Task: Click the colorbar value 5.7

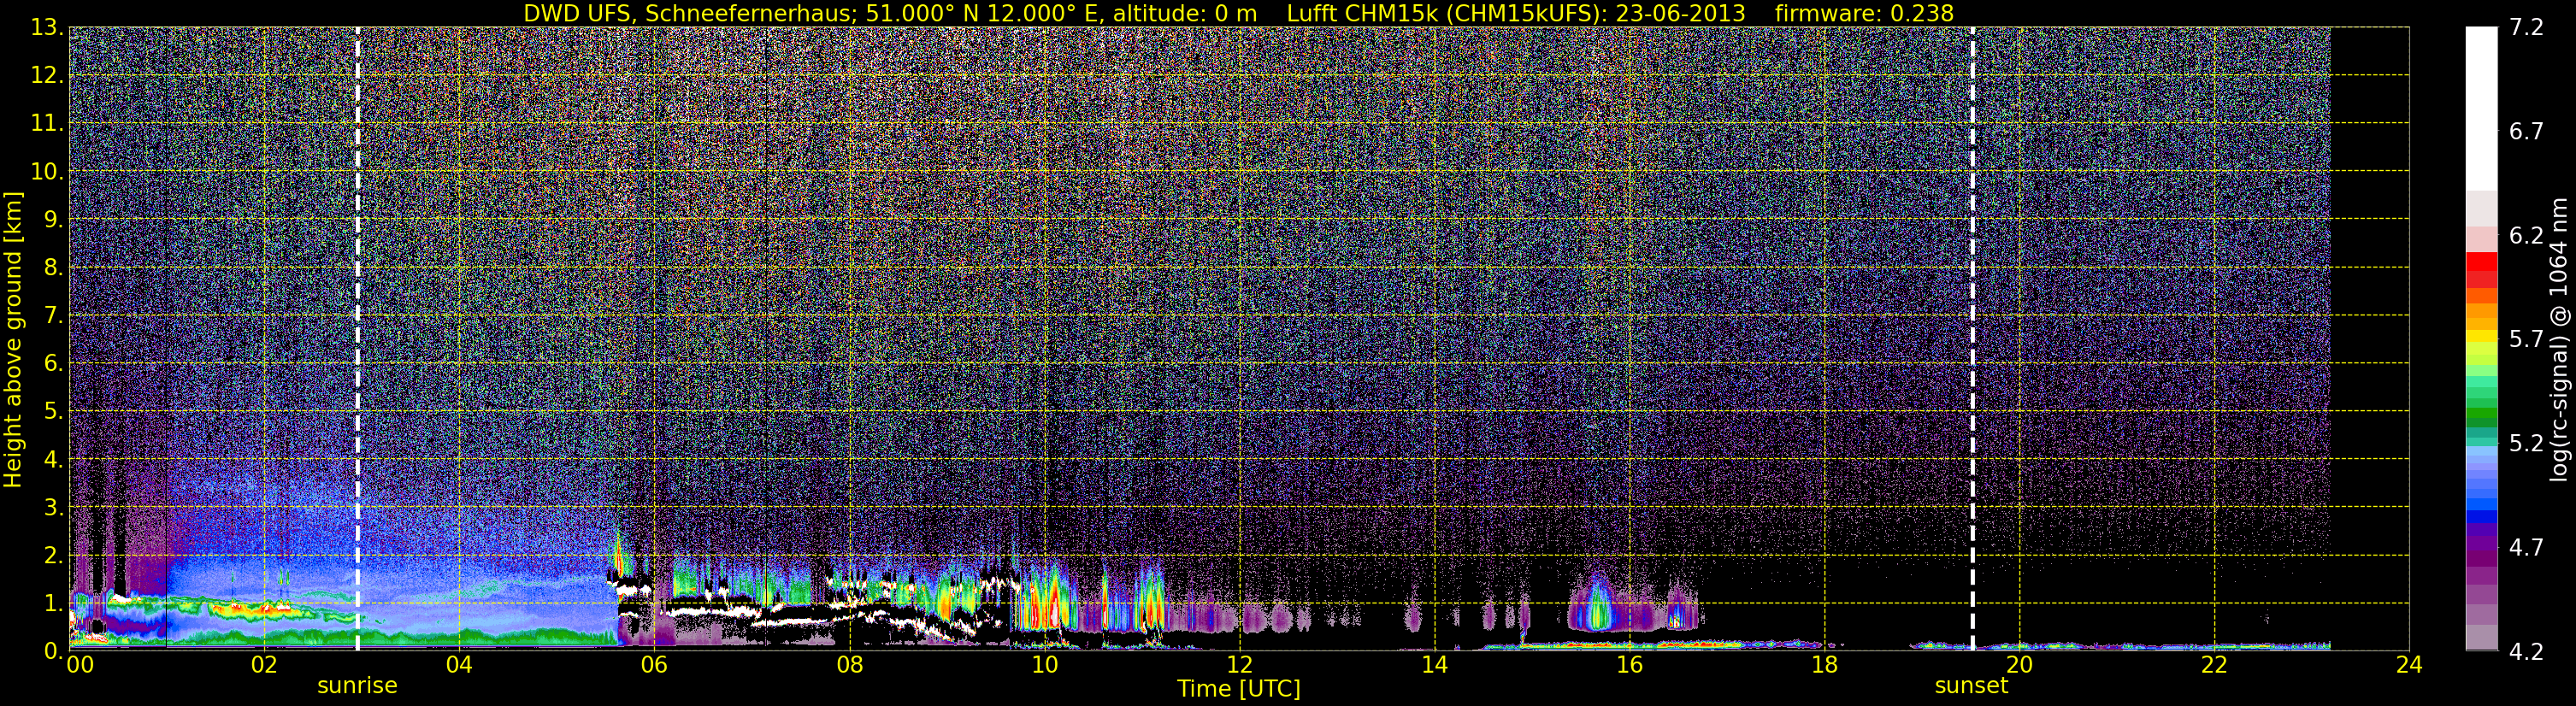Action: (2526, 339)
